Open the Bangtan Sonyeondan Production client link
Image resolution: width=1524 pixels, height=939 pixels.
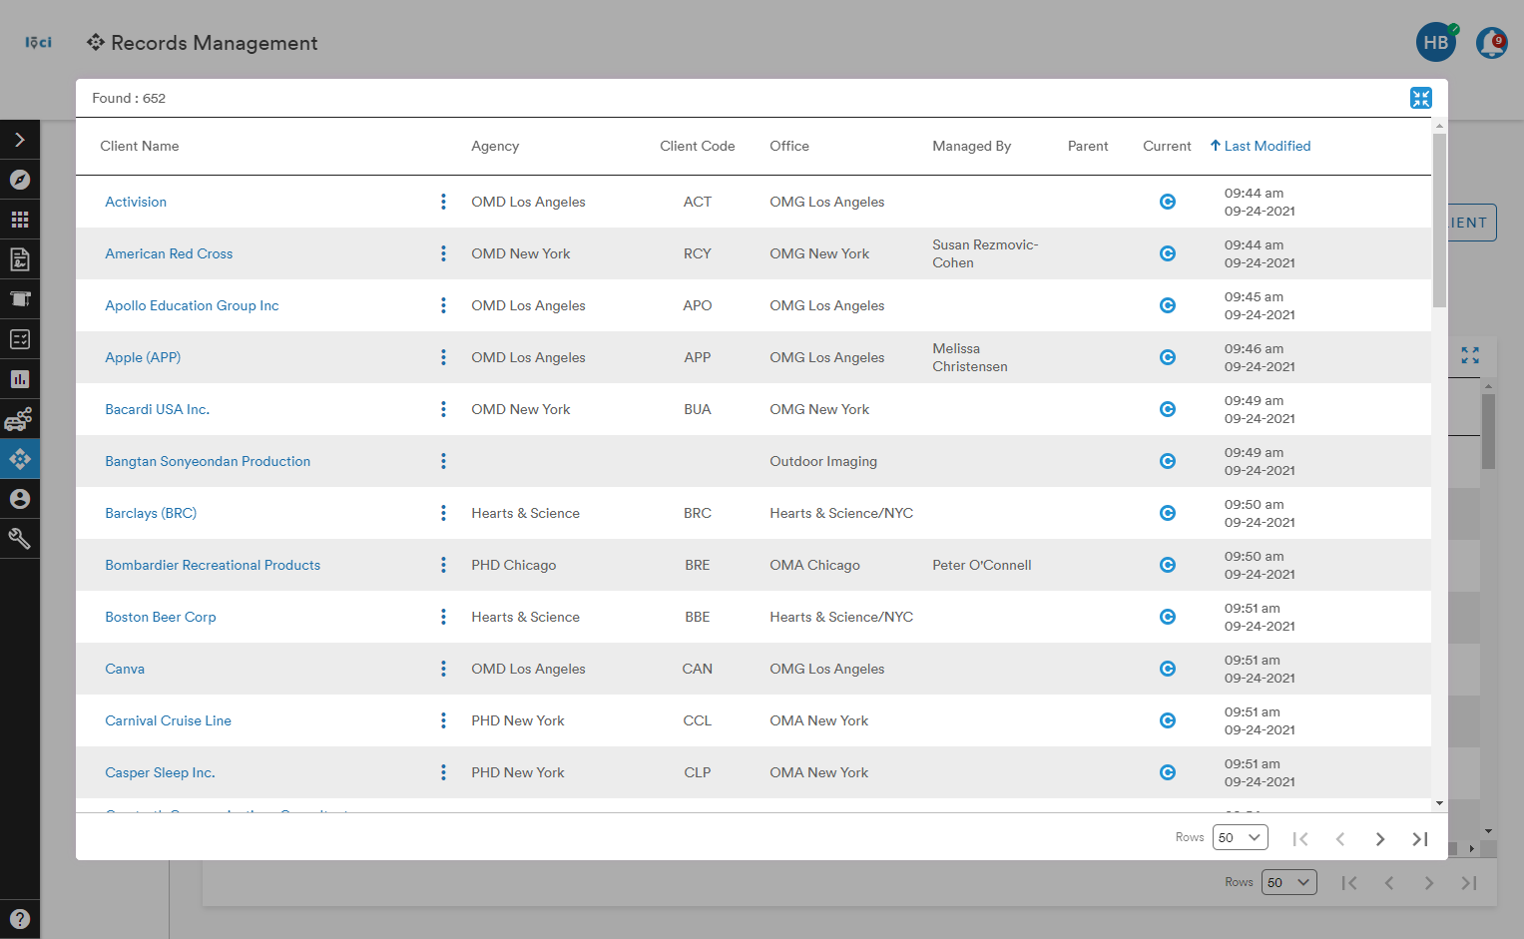click(208, 461)
